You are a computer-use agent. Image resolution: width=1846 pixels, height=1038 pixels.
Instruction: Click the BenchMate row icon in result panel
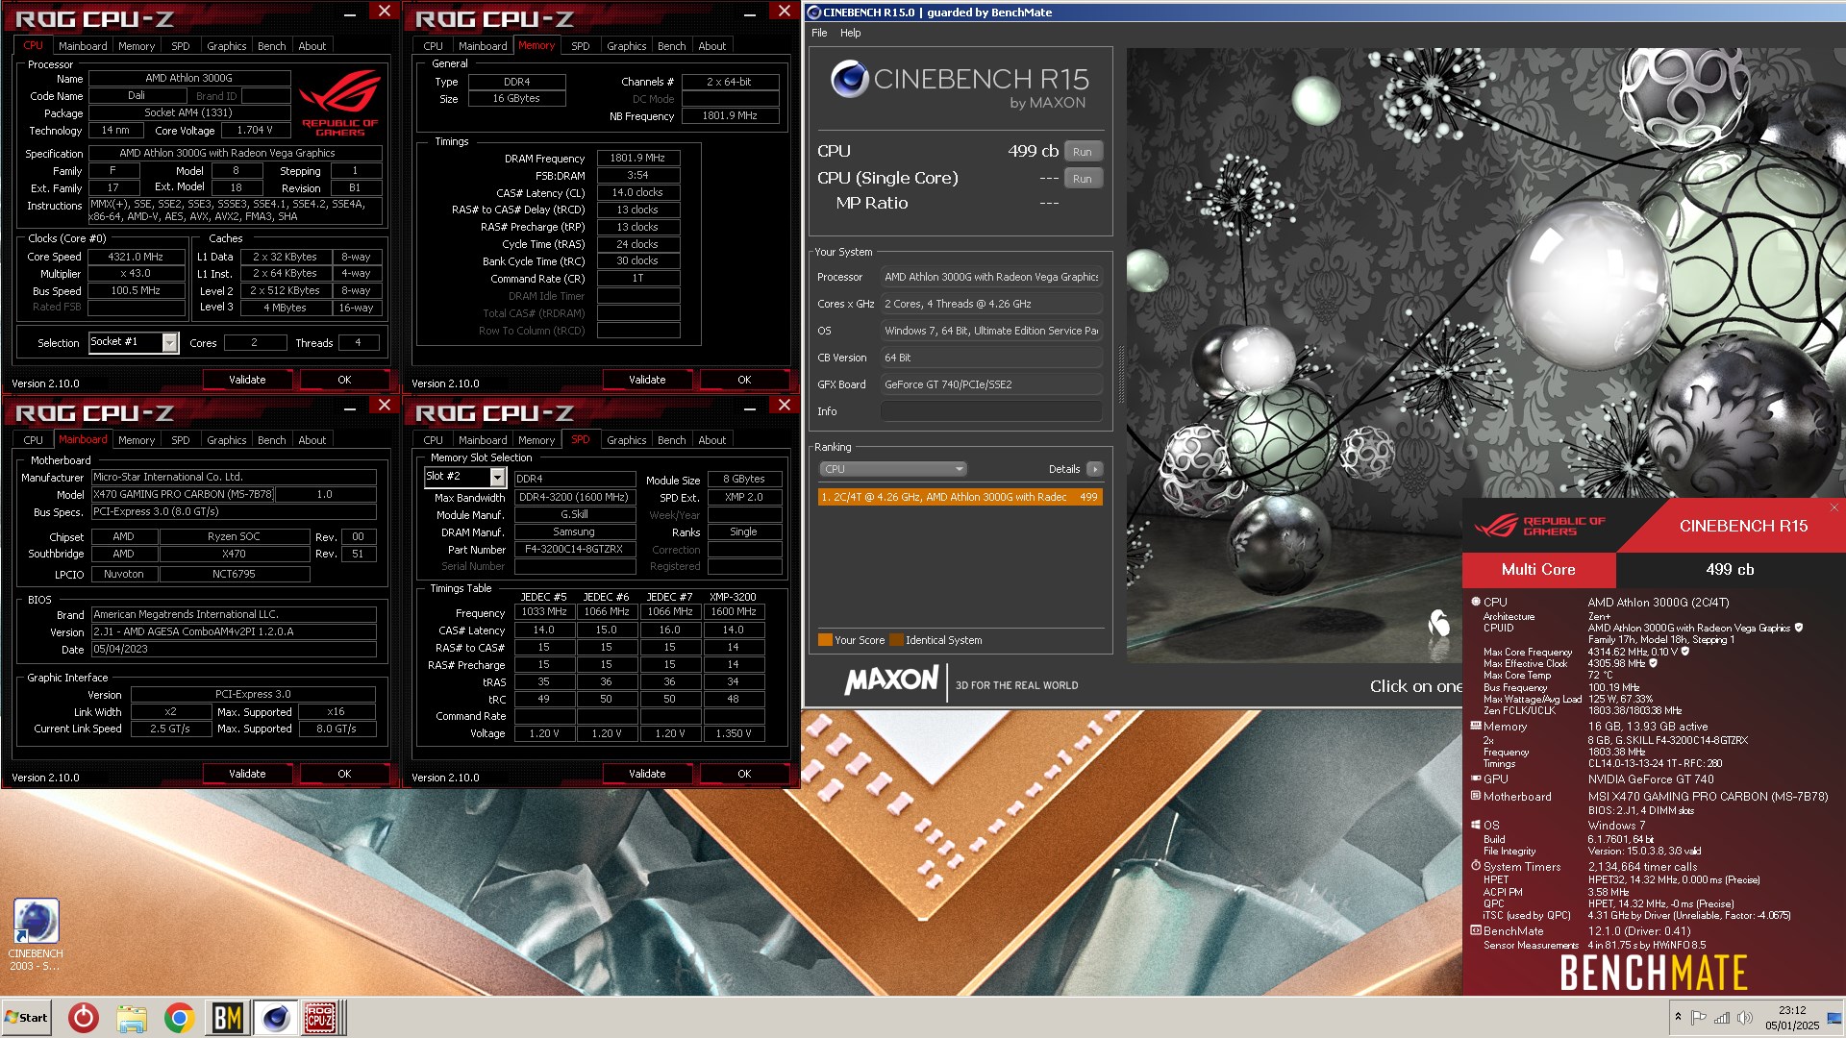1476,930
